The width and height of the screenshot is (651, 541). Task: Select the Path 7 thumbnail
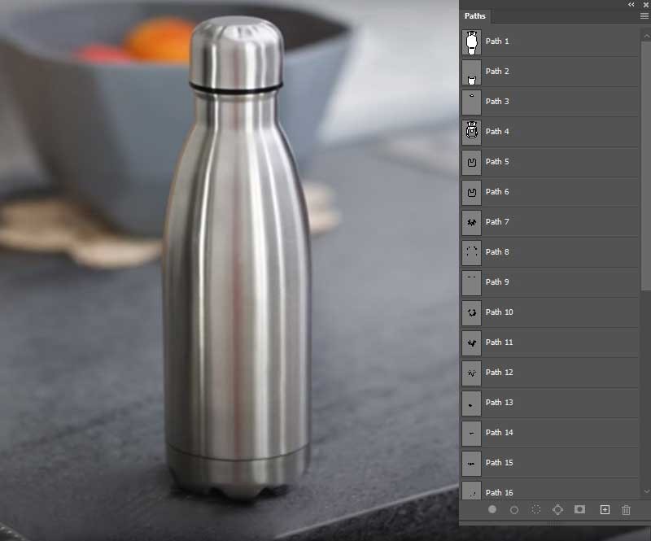click(x=472, y=223)
